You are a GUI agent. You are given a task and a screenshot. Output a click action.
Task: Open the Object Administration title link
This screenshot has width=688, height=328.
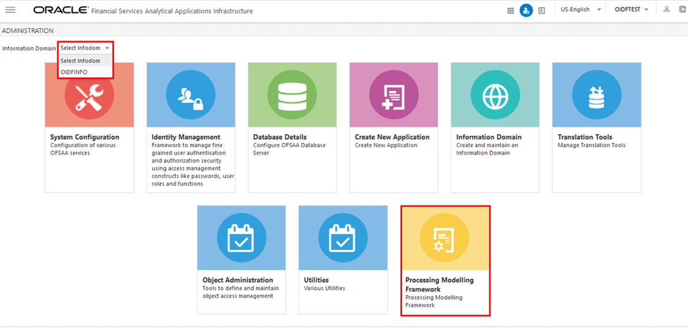238,280
